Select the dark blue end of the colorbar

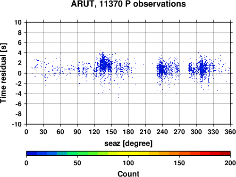[x=32, y=153]
